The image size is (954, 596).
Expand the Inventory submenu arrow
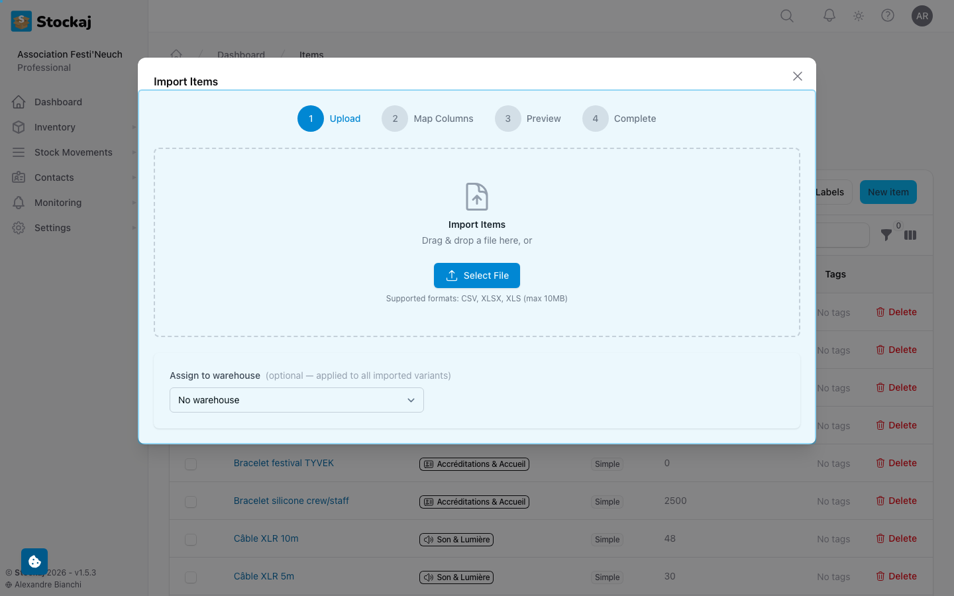[x=134, y=127]
